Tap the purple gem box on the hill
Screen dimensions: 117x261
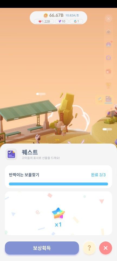click(x=109, y=113)
